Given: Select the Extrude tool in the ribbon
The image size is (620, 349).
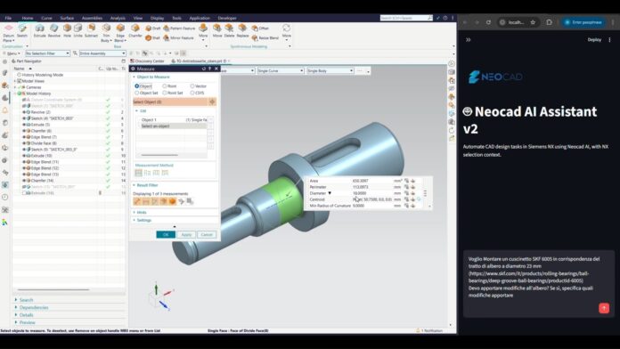Looking at the screenshot, I should click(x=39, y=30).
